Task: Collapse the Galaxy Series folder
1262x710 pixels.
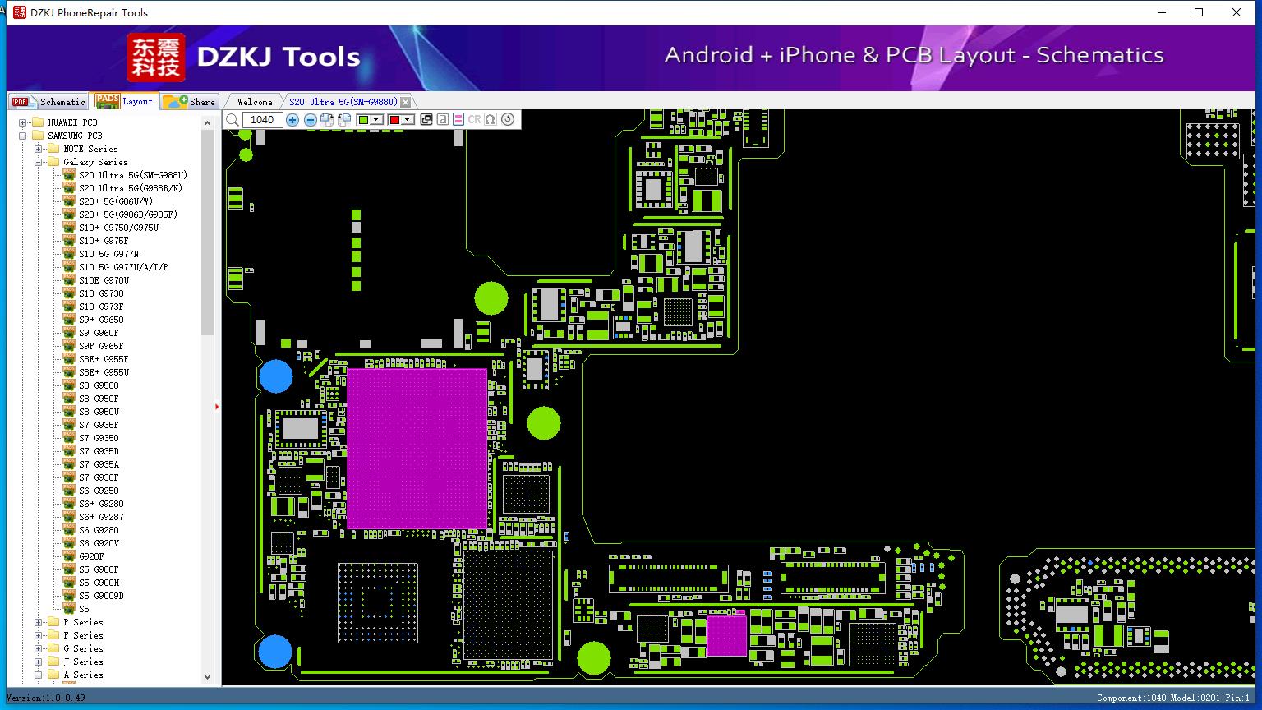Action: 38,162
